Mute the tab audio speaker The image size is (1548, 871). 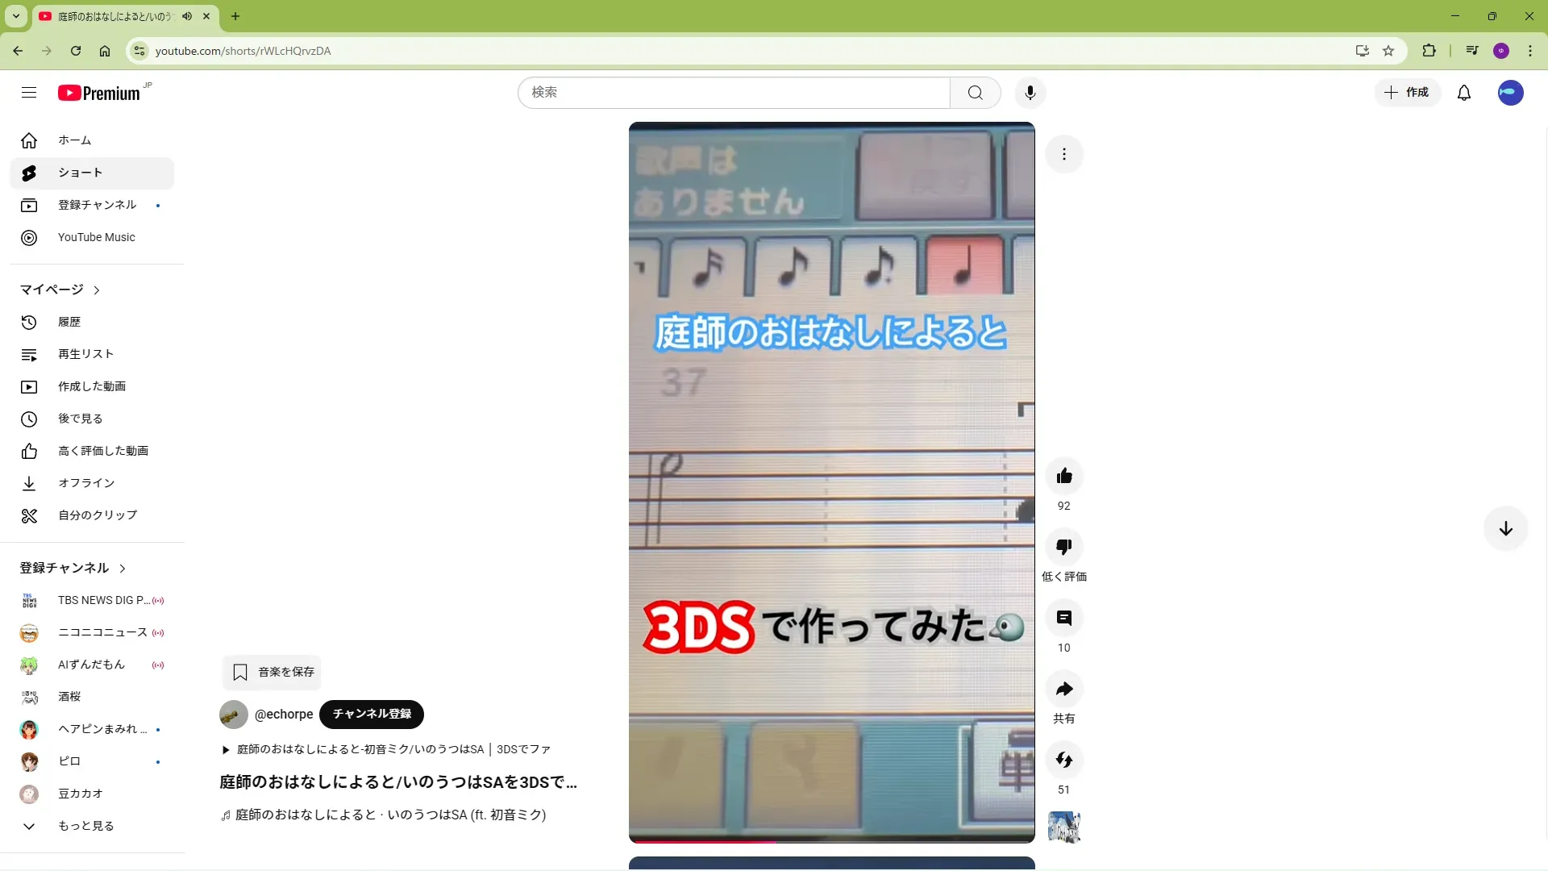[x=187, y=16]
